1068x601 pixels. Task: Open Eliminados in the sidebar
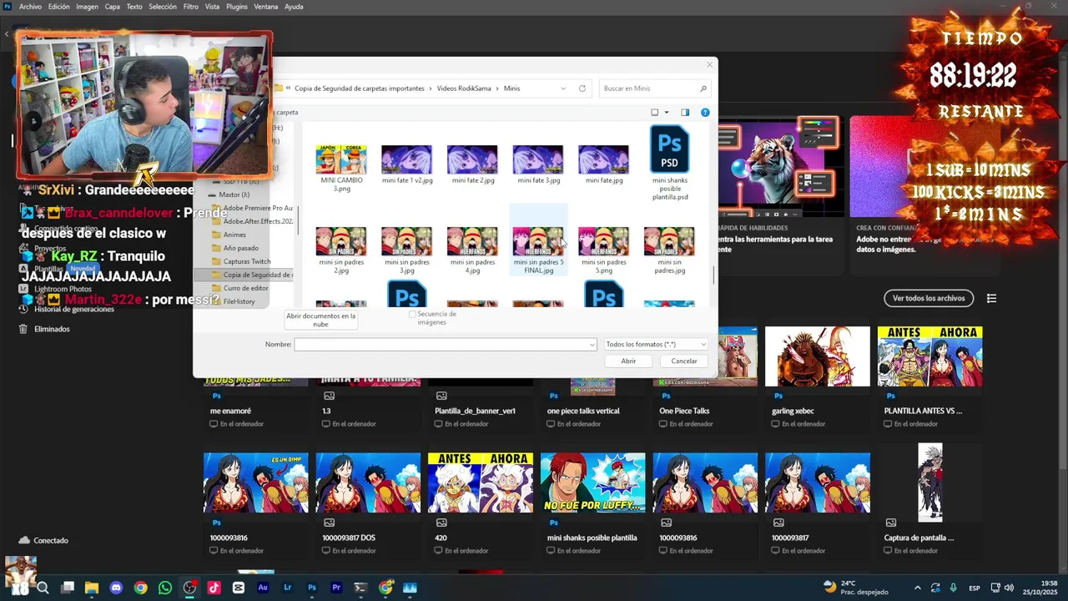[x=52, y=329]
